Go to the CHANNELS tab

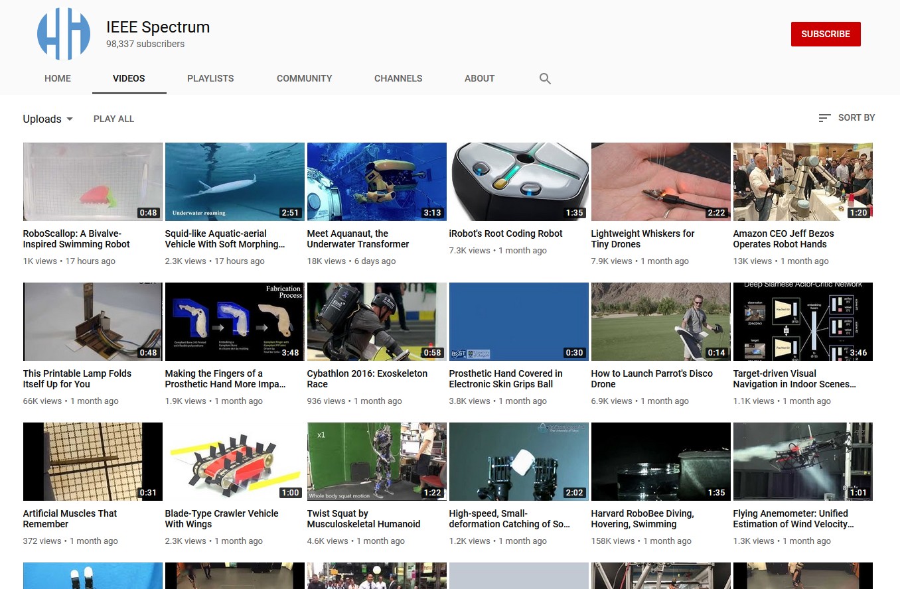(x=398, y=78)
